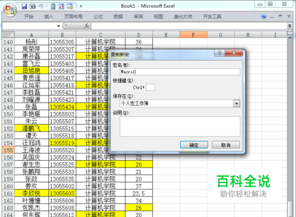
Task: Select row 155 header
Action: (x=8, y=150)
